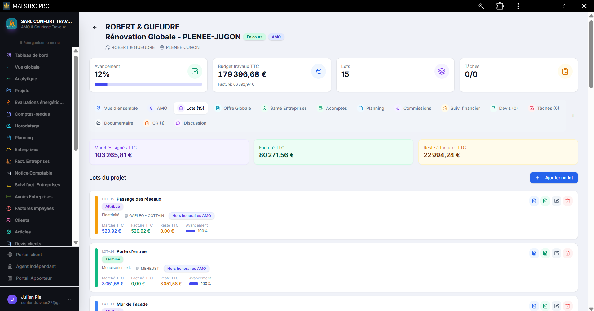Open the search magnifier in the title bar
The height and width of the screenshot is (311, 594).
coord(481,6)
